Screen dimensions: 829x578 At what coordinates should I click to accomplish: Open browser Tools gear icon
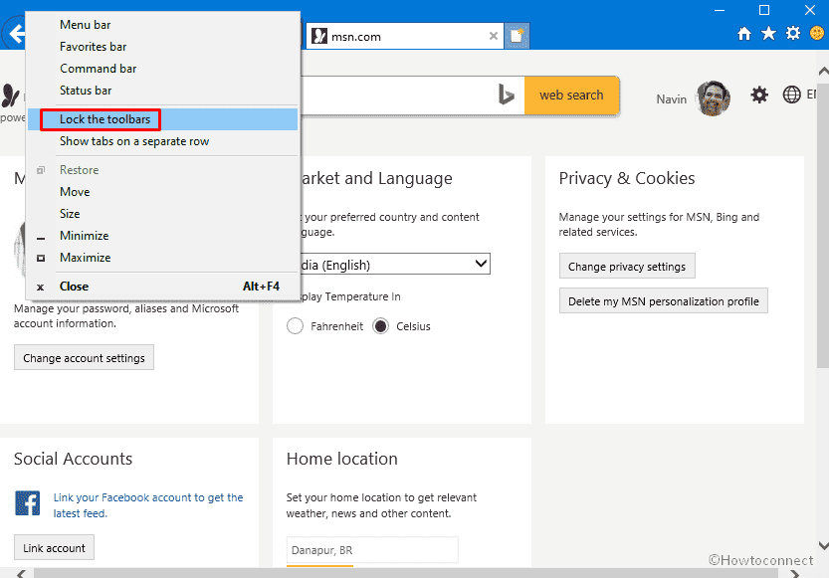[792, 34]
